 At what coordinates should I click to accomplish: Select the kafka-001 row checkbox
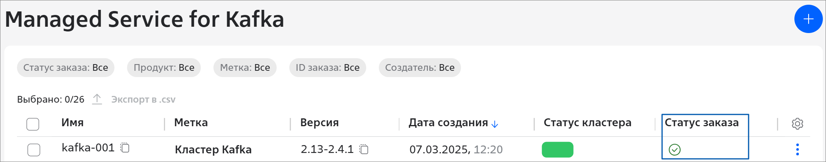pos(34,150)
